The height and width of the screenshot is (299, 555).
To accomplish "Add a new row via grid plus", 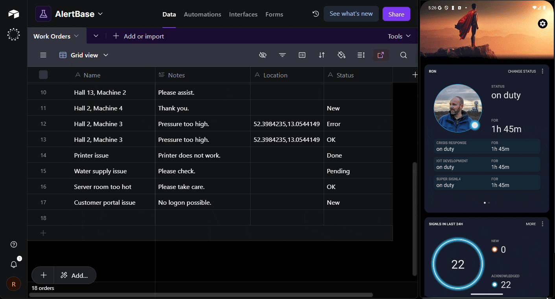I will click(x=43, y=233).
